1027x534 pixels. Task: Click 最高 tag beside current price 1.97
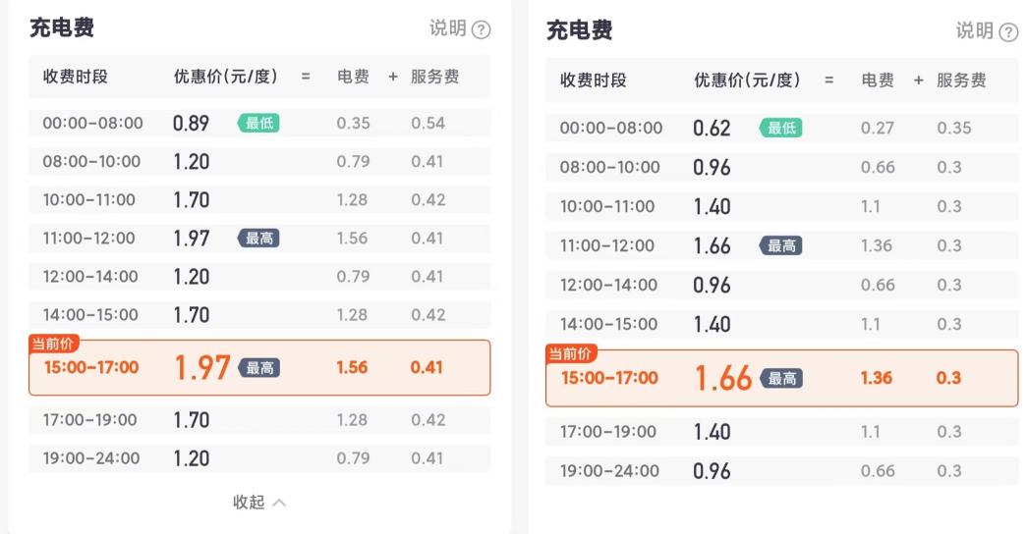pyautogui.click(x=259, y=368)
